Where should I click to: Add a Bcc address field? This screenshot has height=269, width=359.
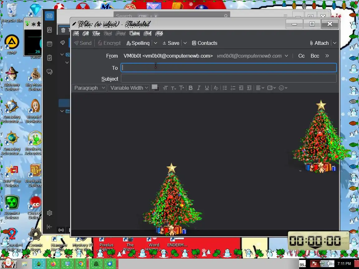[315, 56]
